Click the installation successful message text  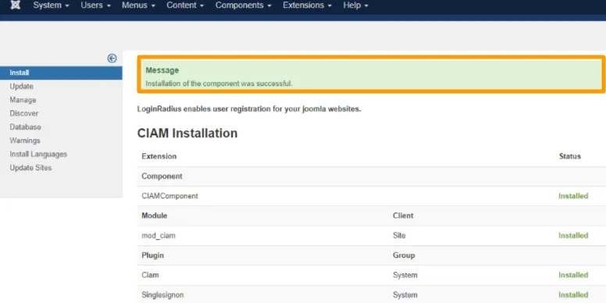219,84
